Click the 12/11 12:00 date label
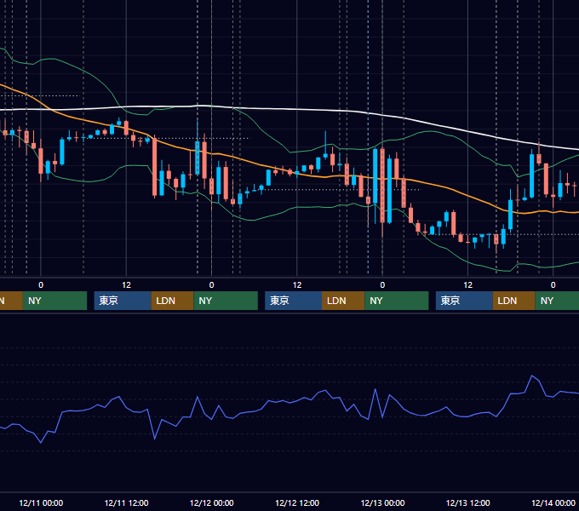This screenshot has height=511, width=579. pos(126,502)
